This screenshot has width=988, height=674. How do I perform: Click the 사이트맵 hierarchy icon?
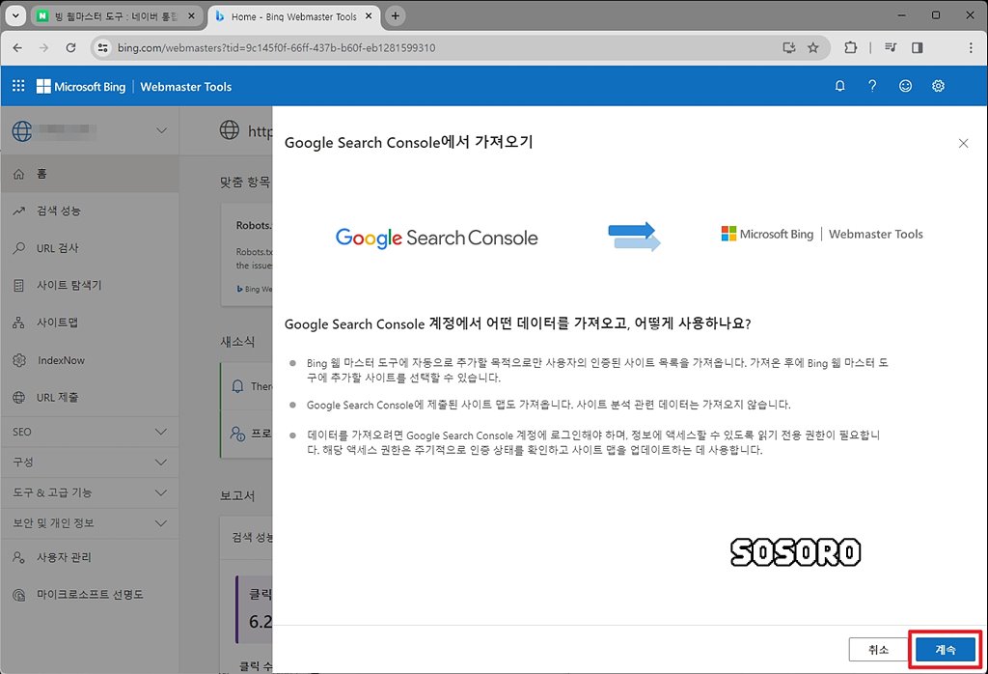point(19,323)
